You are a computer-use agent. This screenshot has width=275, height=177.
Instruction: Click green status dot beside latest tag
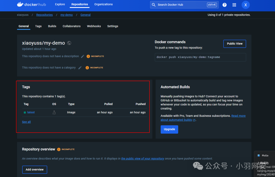pyautogui.click(x=25, y=112)
